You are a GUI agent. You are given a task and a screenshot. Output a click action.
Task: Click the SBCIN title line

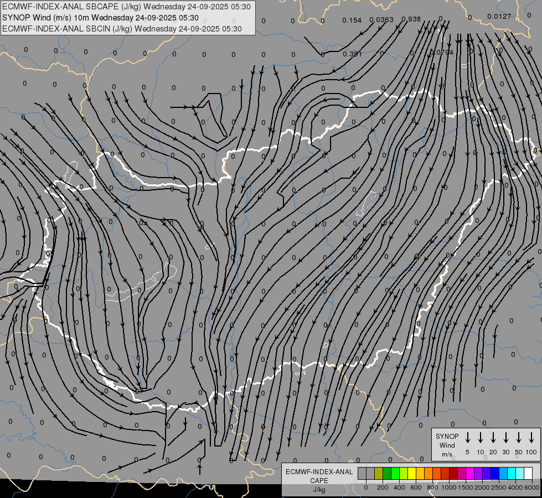[122, 29]
